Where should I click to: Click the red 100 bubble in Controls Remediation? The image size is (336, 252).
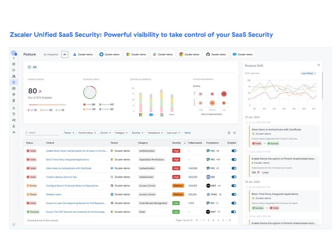(x=224, y=94)
